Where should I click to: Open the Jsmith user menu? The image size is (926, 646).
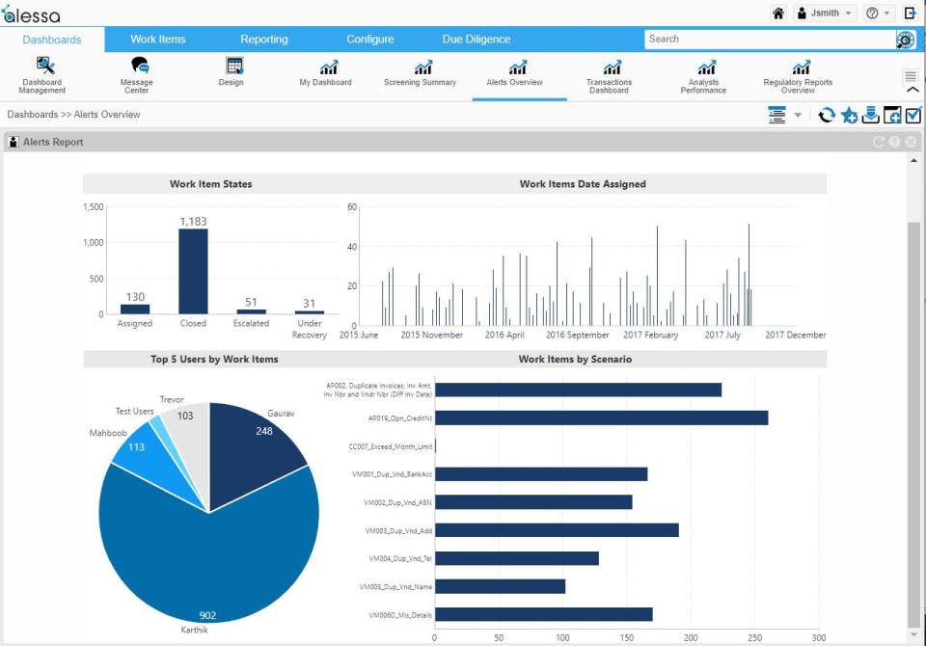coord(825,13)
